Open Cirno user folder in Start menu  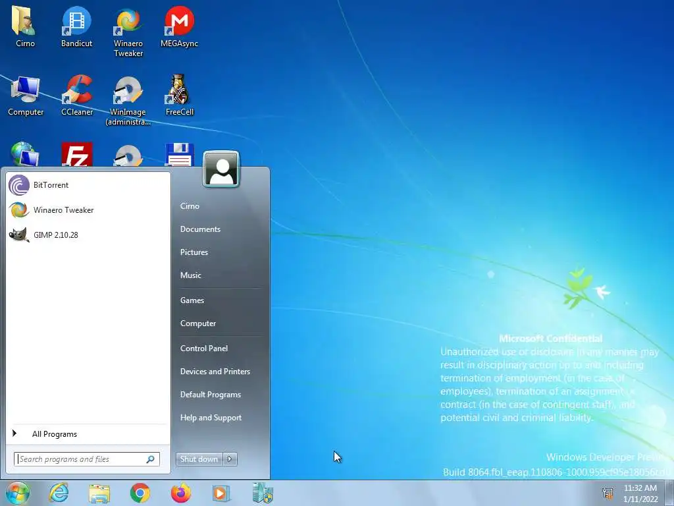[x=190, y=206]
